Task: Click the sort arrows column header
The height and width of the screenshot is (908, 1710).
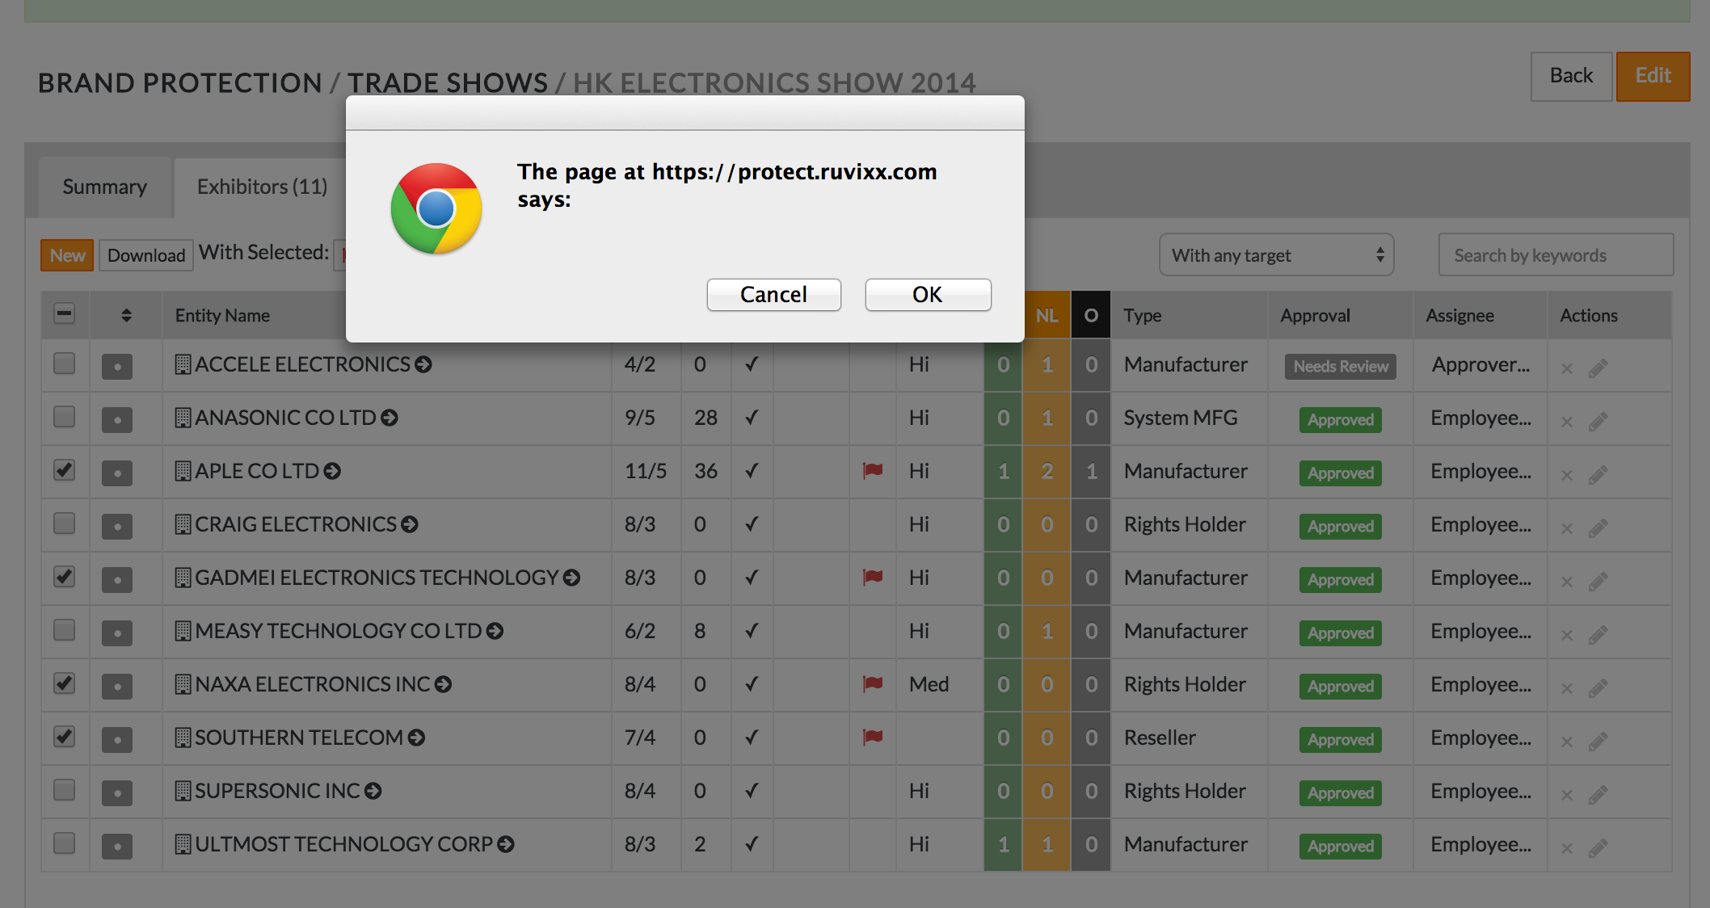Action: (x=126, y=315)
